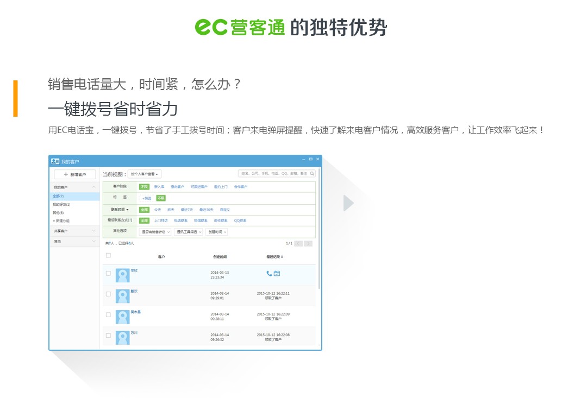Check the box for customer 戴欢
Screen dimensions: 587x398
108,294
